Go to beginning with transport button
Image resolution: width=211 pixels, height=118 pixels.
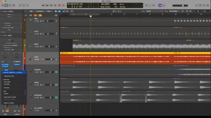coord(51,6)
